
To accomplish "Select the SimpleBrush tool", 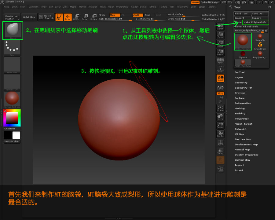I will click(x=260, y=46).
